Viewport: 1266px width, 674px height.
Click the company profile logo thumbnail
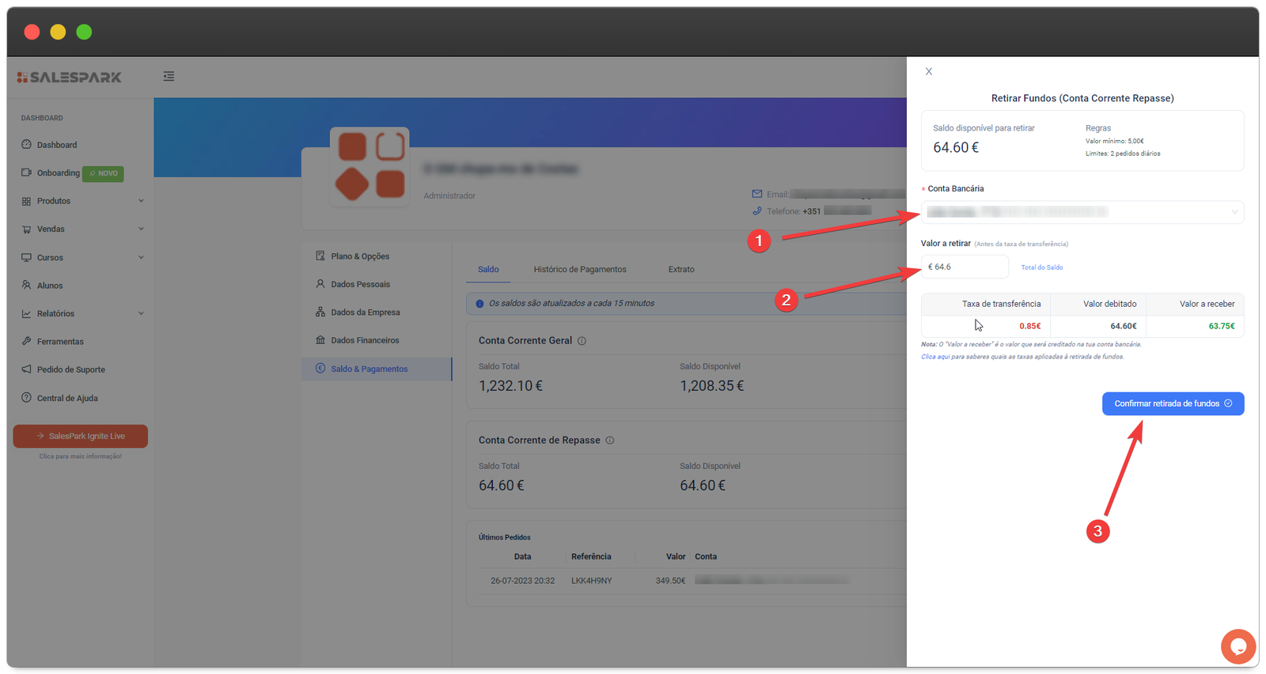(x=370, y=167)
